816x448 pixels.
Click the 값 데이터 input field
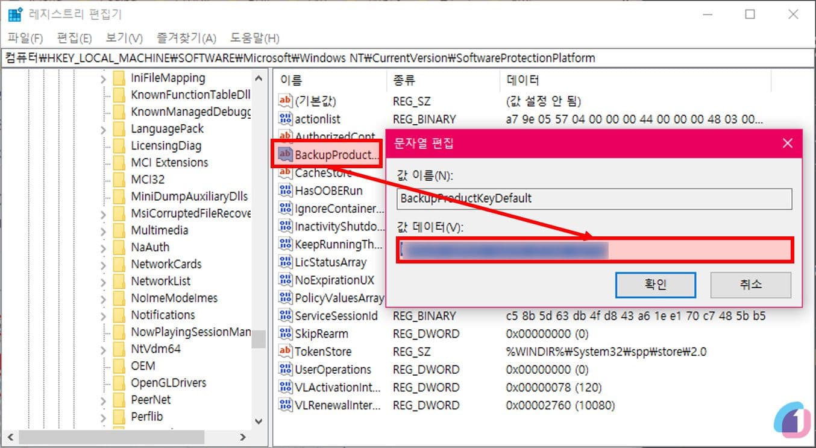595,250
